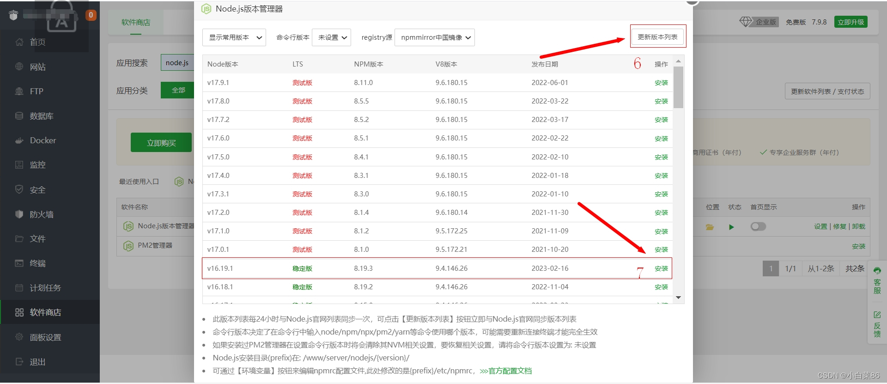Open the 安全 shield icon in sidebar
This screenshot has height=384, width=887.
pos(19,189)
